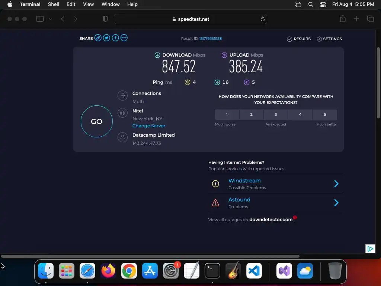Open Google Chrome from the Dock
The width and height of the screenshot is (381, 286).
click(129, 271)
